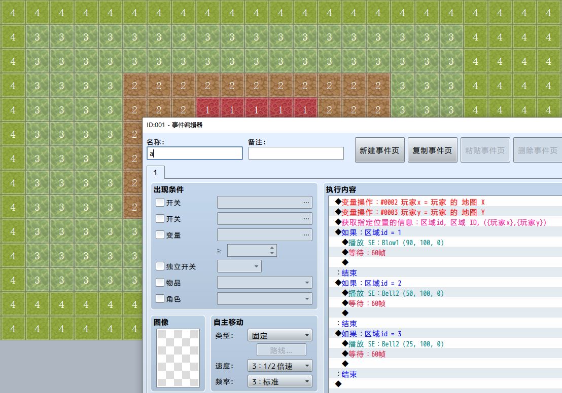This screenshot has height=393, width=562.
Task: Focus the 名称 input field
Action: click(195, 153)
